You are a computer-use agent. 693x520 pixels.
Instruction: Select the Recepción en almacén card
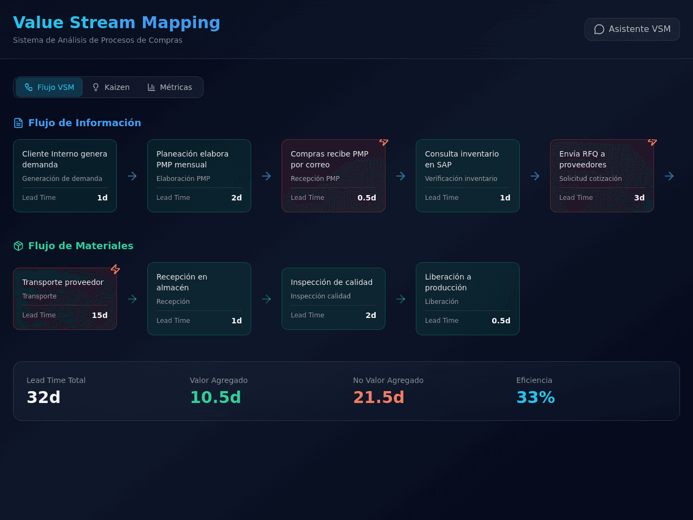pos(199,299)
